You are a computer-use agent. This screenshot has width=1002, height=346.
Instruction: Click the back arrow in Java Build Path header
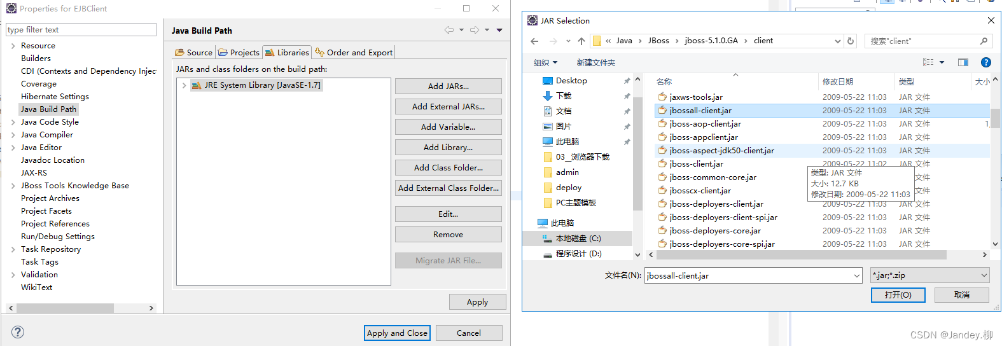tap(449, 30)
